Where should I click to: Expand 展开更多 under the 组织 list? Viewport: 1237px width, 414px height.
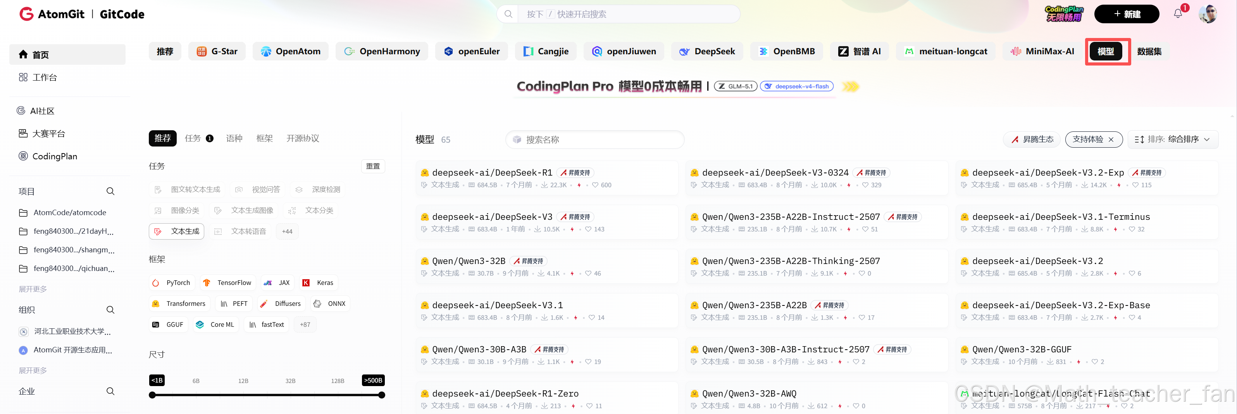click(x=33, y=370)
